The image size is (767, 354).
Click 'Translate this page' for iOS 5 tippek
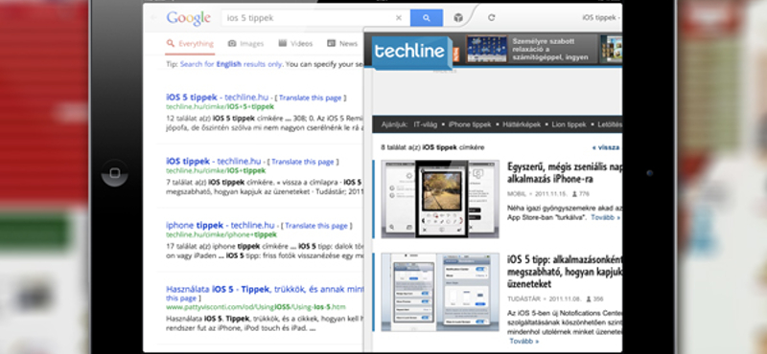[x=310, y=98]
